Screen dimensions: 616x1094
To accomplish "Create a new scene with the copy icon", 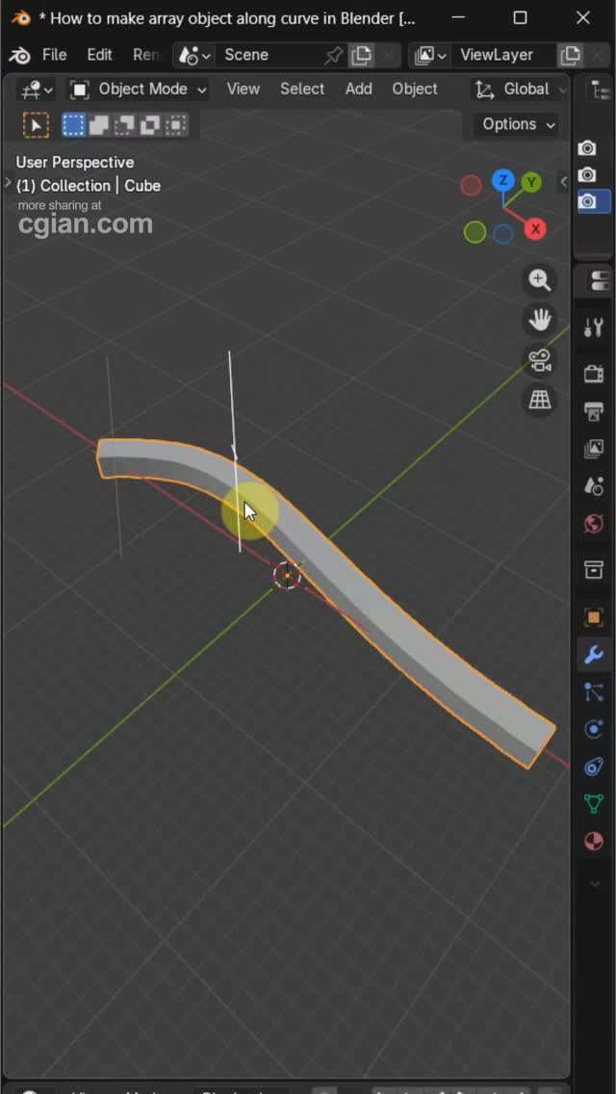I will pos(361,55).
